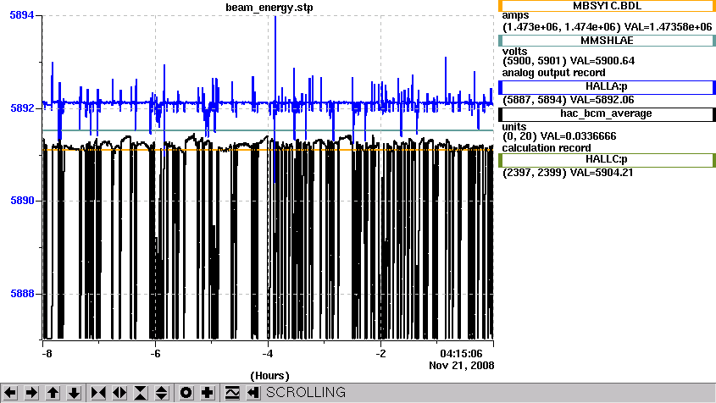Zoom in the time axis (bowtie icon)

tap(98, 393)
